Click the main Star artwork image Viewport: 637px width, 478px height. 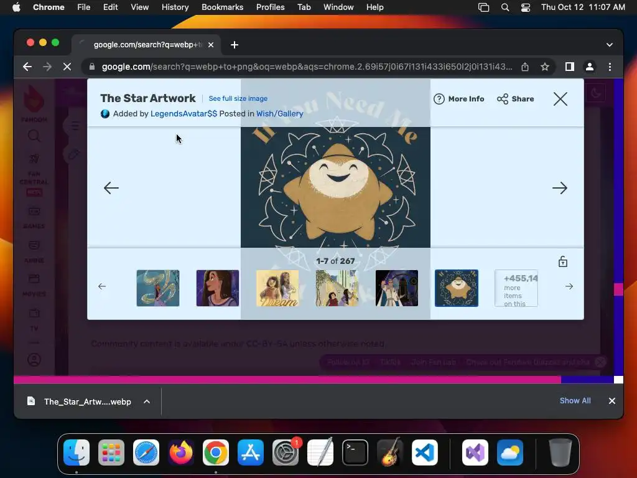point(335,187)
